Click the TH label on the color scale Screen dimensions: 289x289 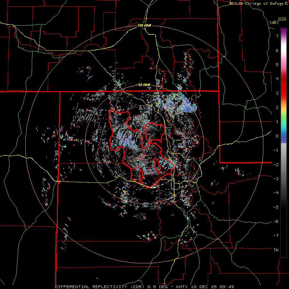[276, 250]
